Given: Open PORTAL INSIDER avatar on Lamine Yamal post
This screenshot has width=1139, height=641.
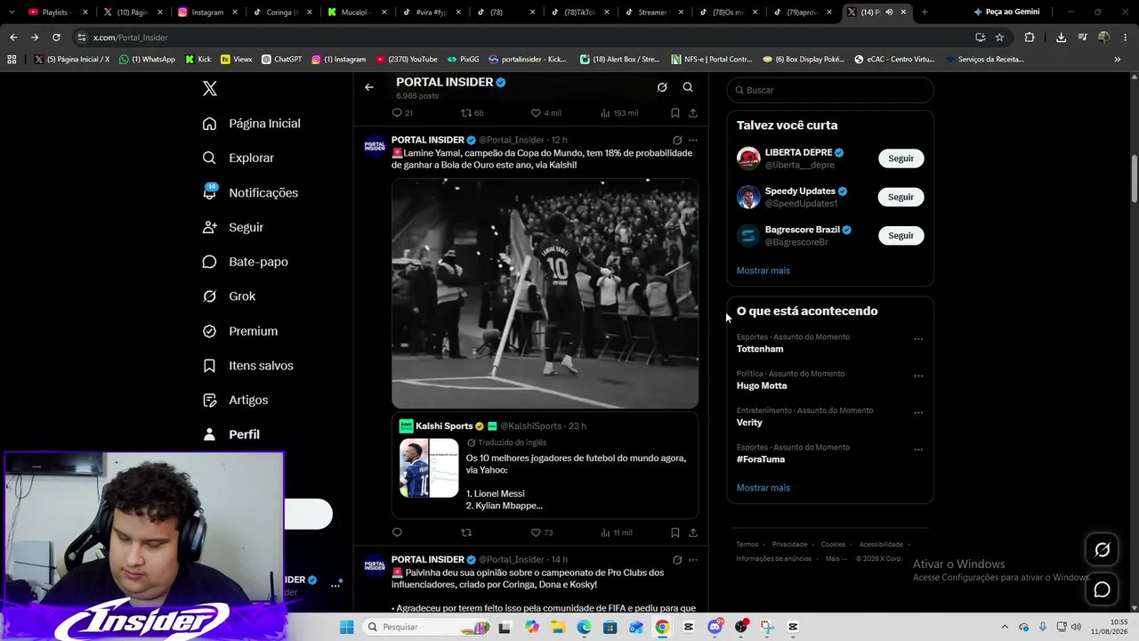Looking at the screenshot, I should pos(375,147).
